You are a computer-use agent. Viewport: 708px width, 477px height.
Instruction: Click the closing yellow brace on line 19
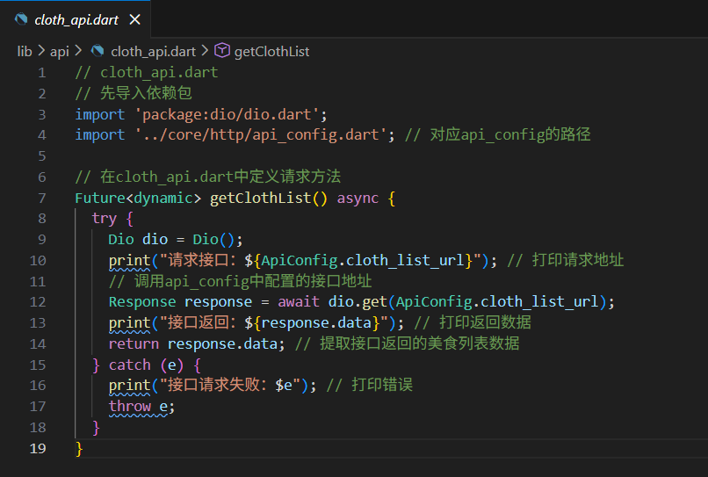coord(79,449)
